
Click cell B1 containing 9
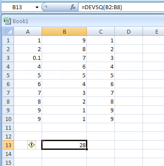tap(64, 40)
